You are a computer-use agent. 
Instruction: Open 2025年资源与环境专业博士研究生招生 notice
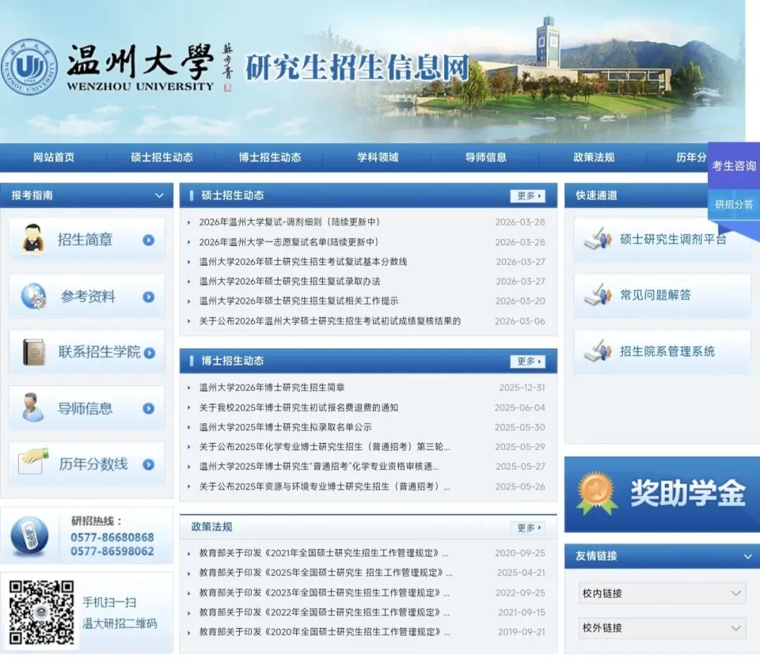point(324,487)
